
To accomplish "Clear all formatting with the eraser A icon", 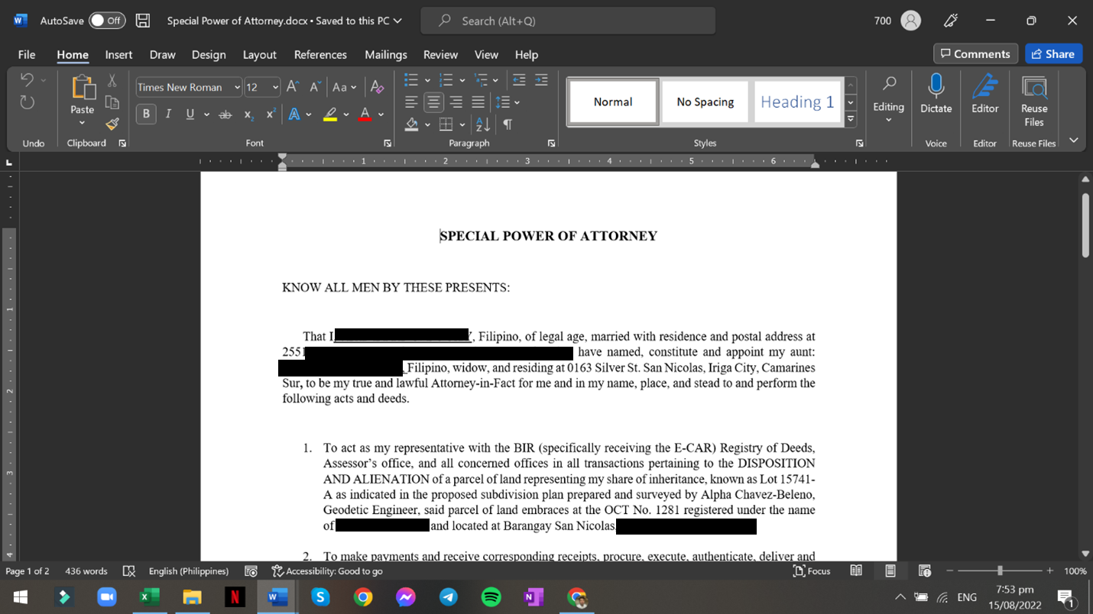I will 376,87.
